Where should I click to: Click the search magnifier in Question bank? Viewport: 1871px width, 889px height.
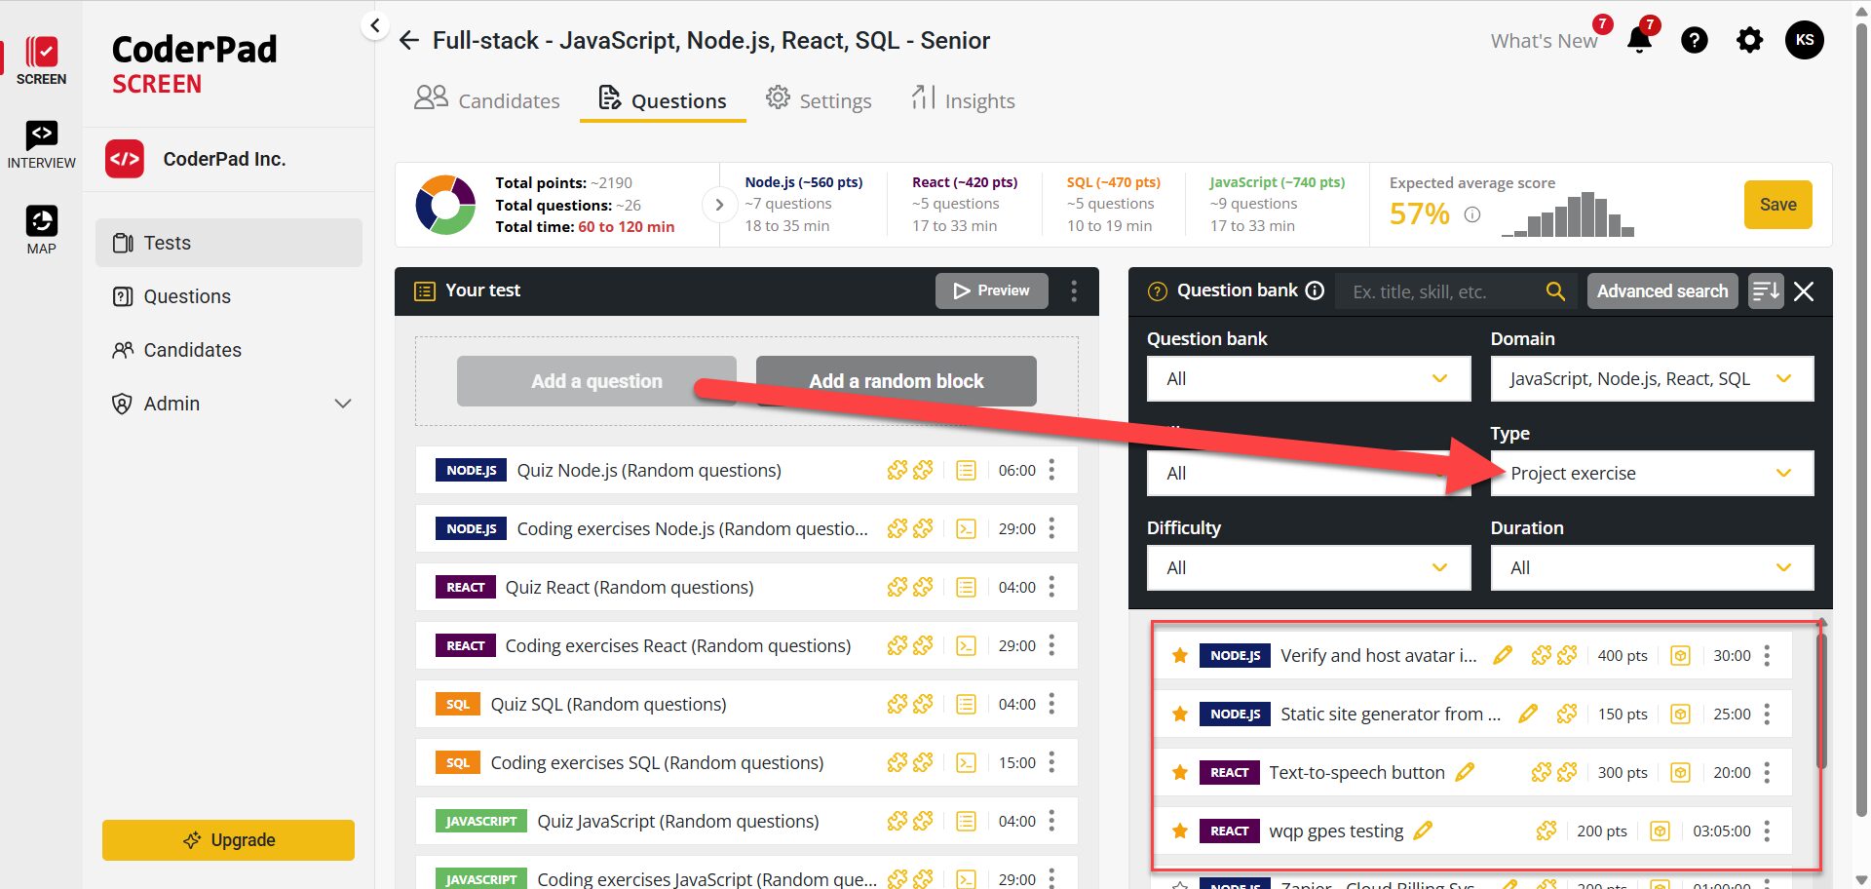tap(1555, 291)
